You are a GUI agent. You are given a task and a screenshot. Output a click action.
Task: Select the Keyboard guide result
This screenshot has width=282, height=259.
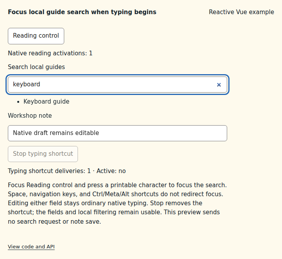(46, 102)
